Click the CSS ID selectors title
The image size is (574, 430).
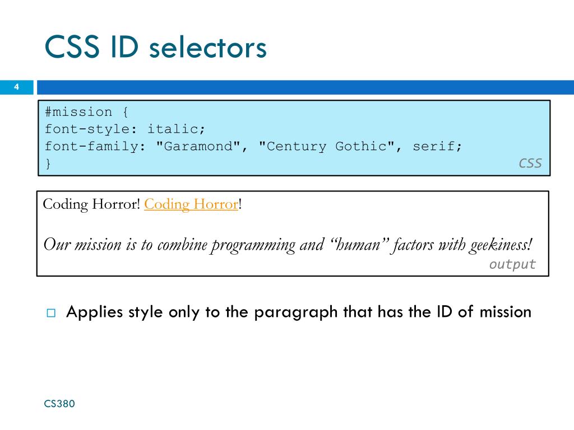pyautogui.click(x=156, y=47)
